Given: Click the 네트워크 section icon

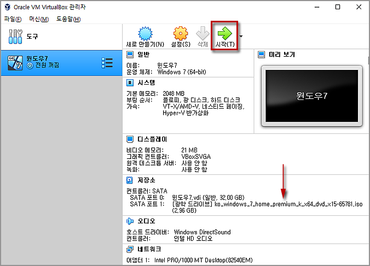Looking at the screenshot, I should (x=130, y=249).
